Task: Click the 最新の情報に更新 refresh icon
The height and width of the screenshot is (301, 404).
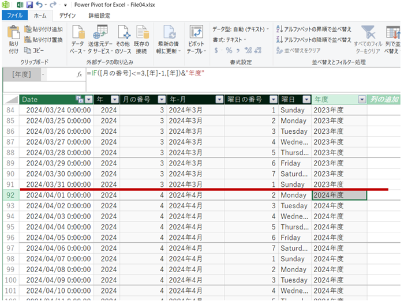Action: point(169,33)
